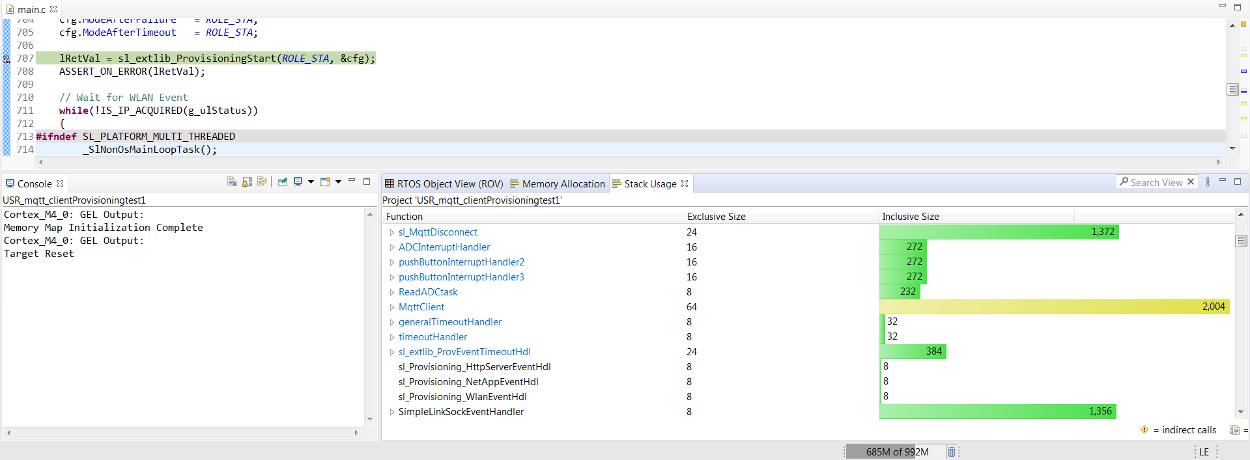This screenshot has width=1250, height=460.
Task: Close the Console tab
Action: coord(60,184)
